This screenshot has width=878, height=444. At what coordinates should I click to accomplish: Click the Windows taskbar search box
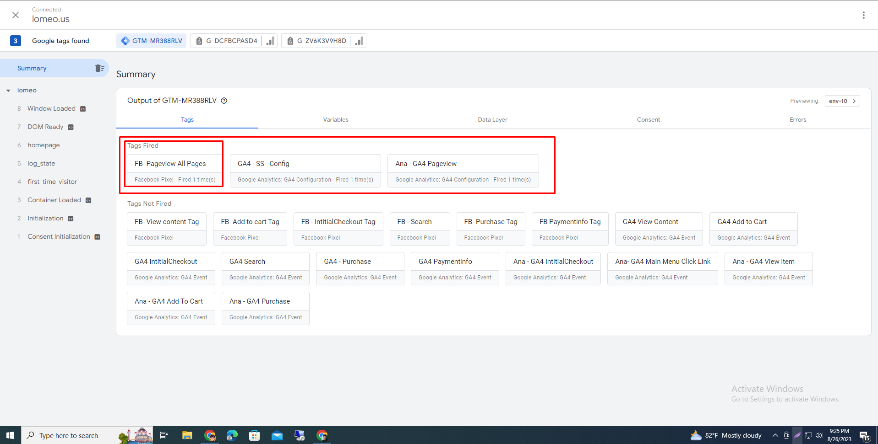pyautogui.click(x=69, y=435)
